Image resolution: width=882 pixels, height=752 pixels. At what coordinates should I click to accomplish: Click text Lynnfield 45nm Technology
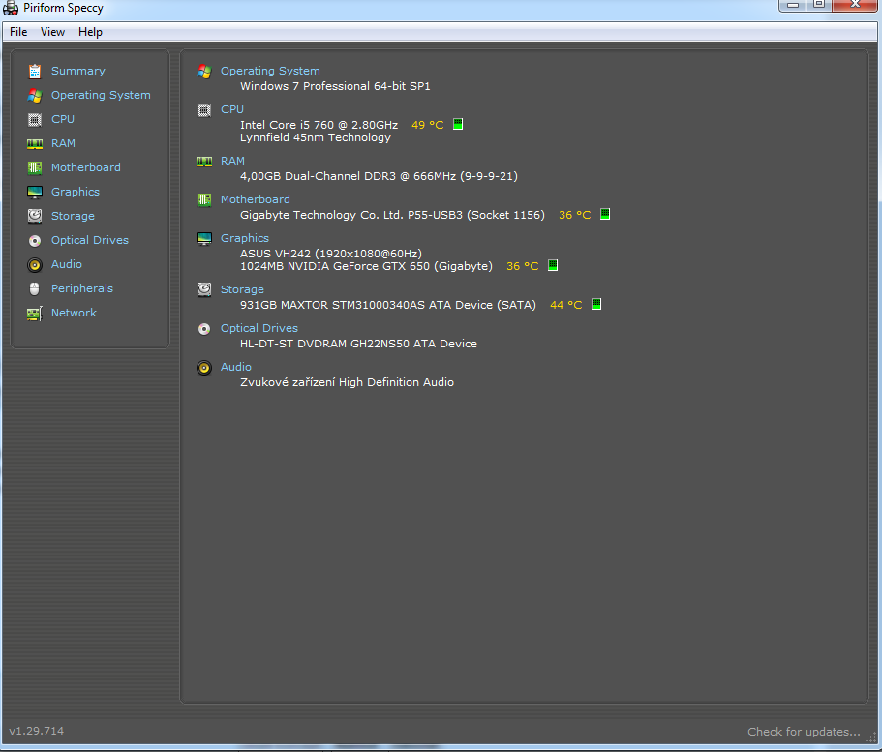click(316, 137)
